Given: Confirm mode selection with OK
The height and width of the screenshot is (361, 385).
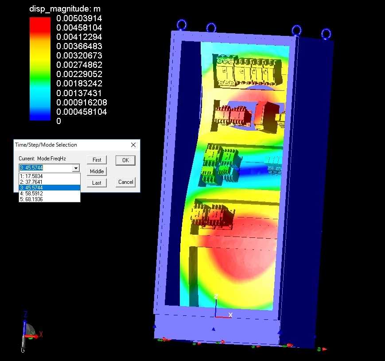Looking at the screenshot, I should [x=125, y=160].
